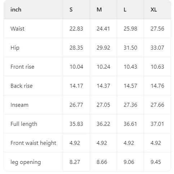The height and width of the screenshot is (174, 174).
Task: Click the Back rise row label
Action: [22, 86]
